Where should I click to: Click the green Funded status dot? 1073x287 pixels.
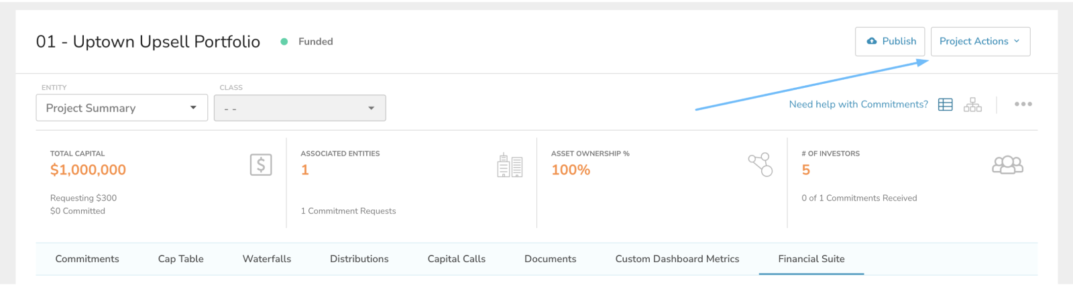284,42
